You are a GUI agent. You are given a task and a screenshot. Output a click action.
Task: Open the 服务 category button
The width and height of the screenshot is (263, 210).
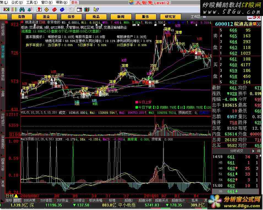pos(146,16)
